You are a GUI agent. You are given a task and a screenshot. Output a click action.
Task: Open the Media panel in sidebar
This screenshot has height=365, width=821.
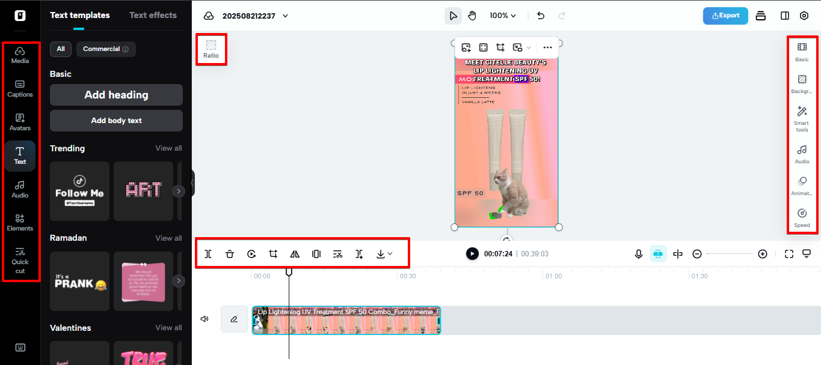20,55
